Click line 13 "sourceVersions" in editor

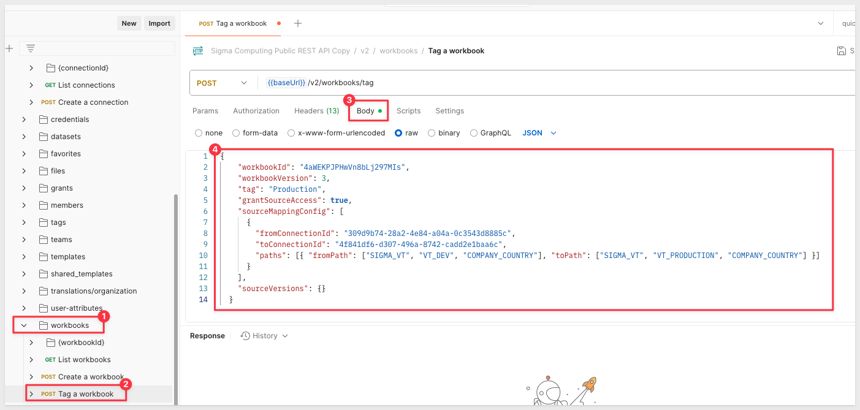(281, 288)
